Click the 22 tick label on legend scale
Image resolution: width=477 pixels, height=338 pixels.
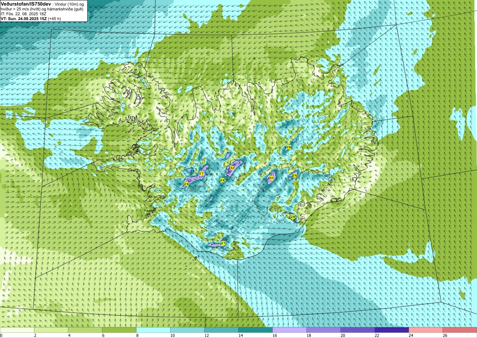coord(376,335)
